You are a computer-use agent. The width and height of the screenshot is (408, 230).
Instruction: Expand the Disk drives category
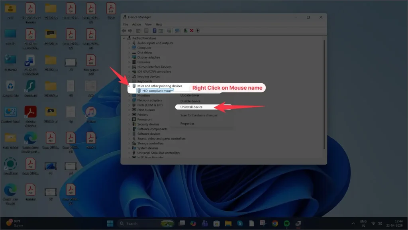pos(129,53)
